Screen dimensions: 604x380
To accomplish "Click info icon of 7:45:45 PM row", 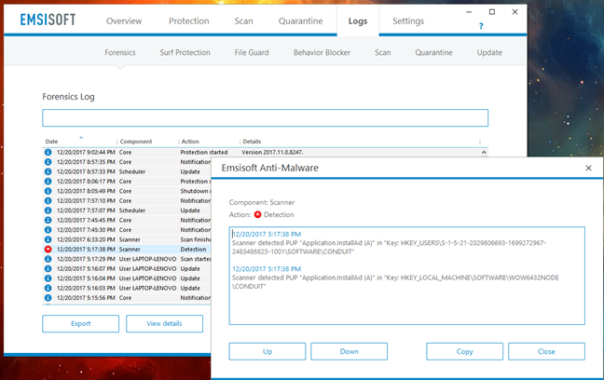I will click(x=48, y=220).
